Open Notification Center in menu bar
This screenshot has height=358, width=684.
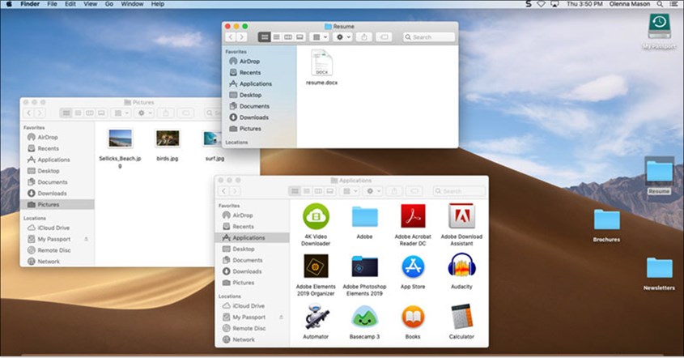pos(674,4)
